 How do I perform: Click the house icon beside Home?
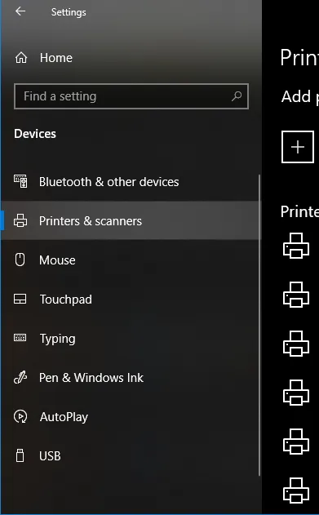21,58
